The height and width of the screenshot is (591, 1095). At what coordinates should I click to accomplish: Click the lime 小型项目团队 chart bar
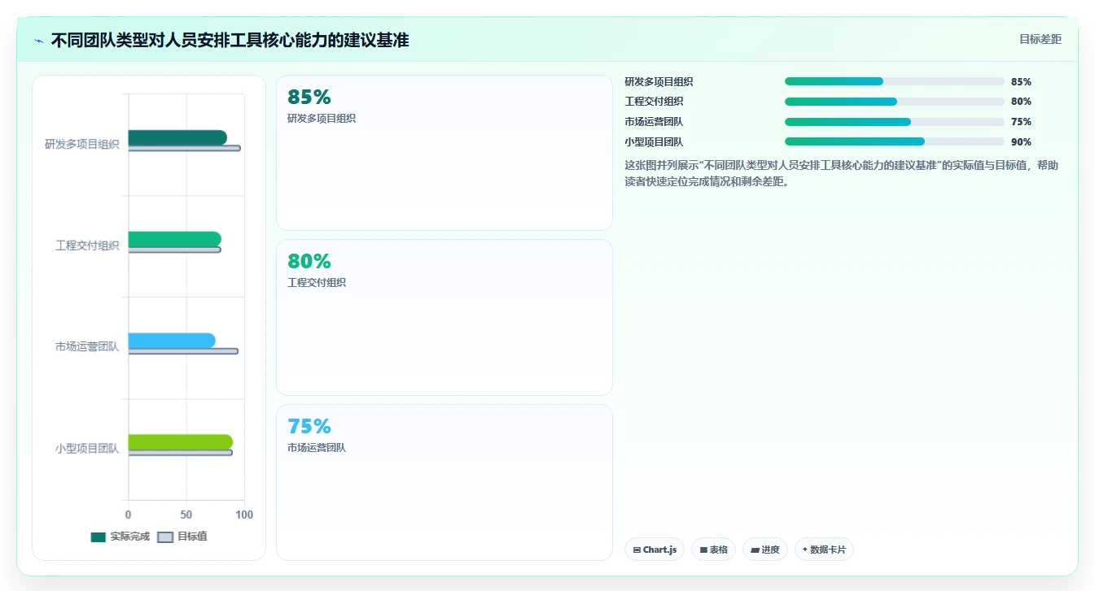pos(181,442)
